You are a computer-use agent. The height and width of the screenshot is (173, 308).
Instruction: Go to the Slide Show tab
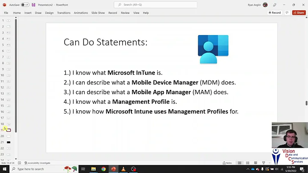coord(98,13)
